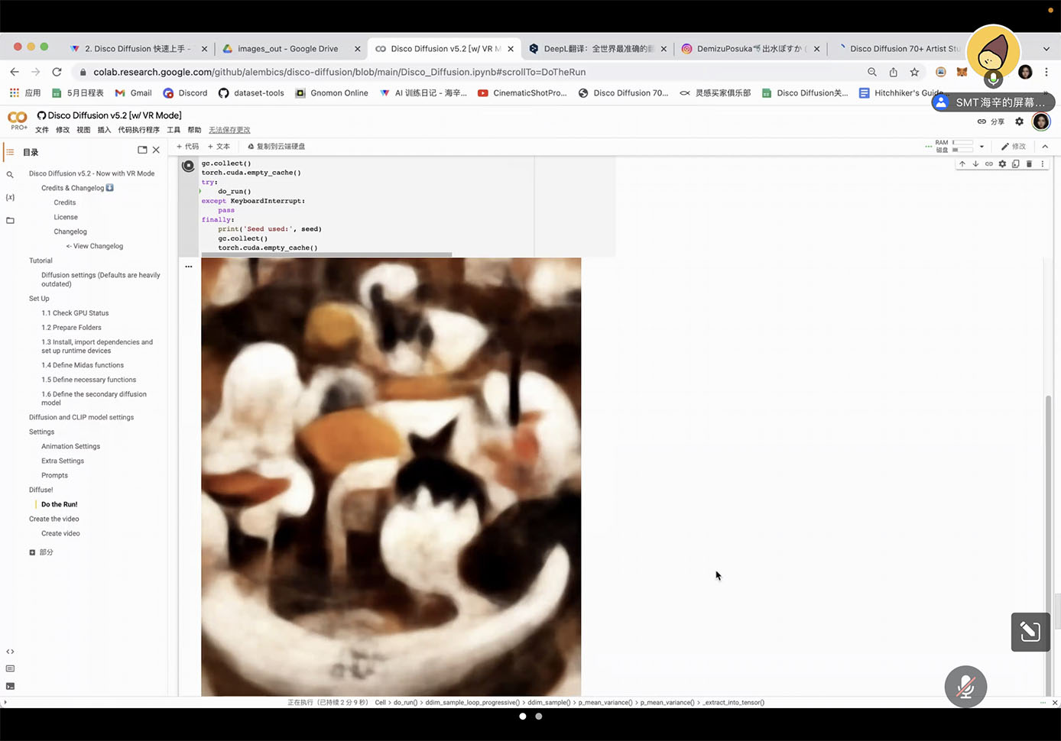Delete the cell with trash icon
The height and width of the screenshot is (741, 1061).
(x=1029, y=163)
